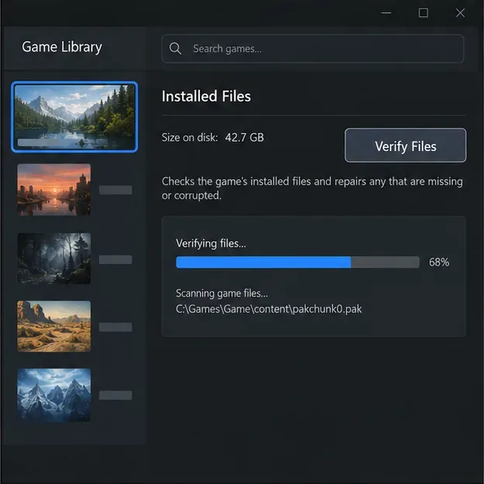Click the Search games input field

click(x=313, y=49)
